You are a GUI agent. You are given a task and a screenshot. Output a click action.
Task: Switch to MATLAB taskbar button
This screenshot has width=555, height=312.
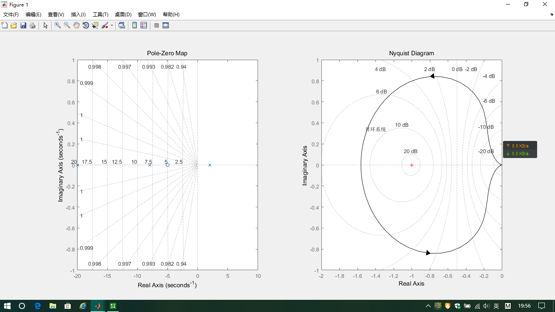pos(98,306)
